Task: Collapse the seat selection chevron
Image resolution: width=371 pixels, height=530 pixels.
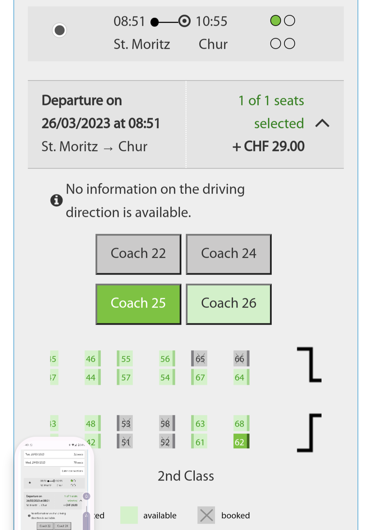Action: pos(322,123)
